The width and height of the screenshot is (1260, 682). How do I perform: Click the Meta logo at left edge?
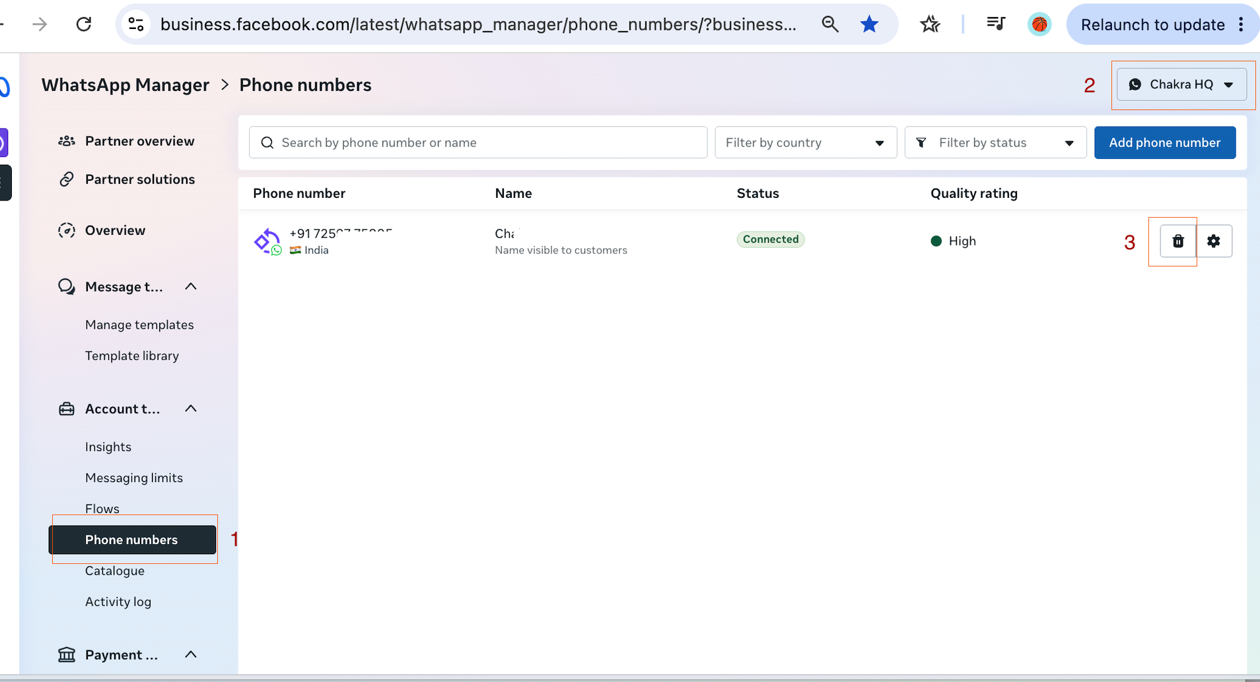[5, 86]
